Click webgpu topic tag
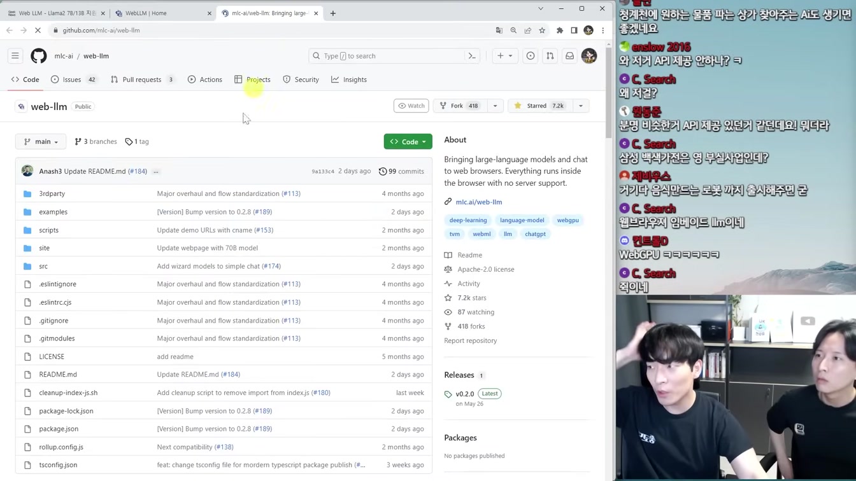 click(x=567, y=220)
